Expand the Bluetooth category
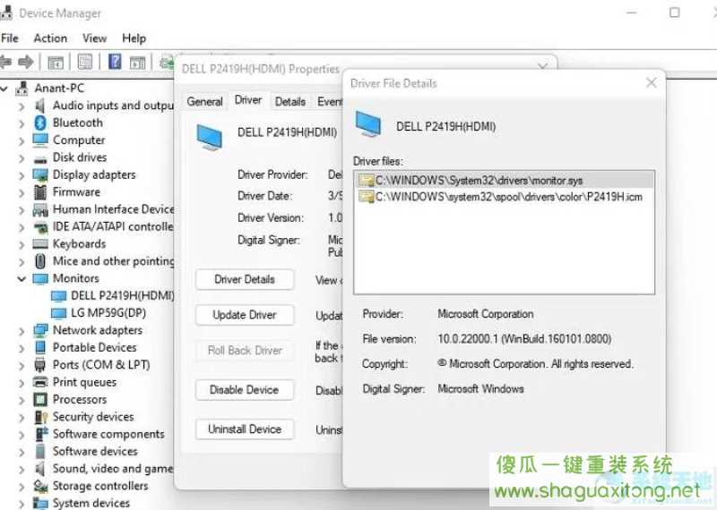This screenshot has width=717, height=510. click(x=21, y=123)
